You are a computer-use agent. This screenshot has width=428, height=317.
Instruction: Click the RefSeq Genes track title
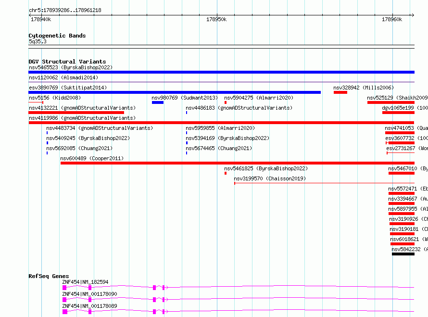[x=49, y=276]
